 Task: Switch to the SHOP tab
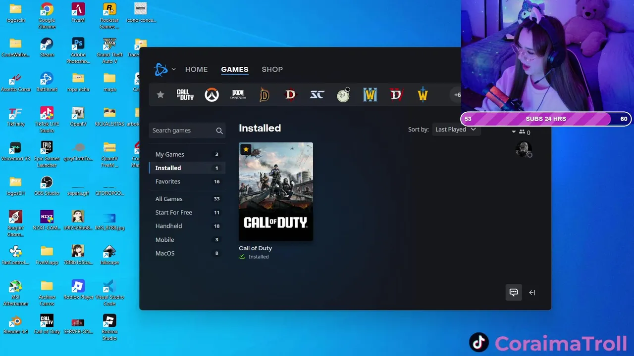(x=272, y=69)
